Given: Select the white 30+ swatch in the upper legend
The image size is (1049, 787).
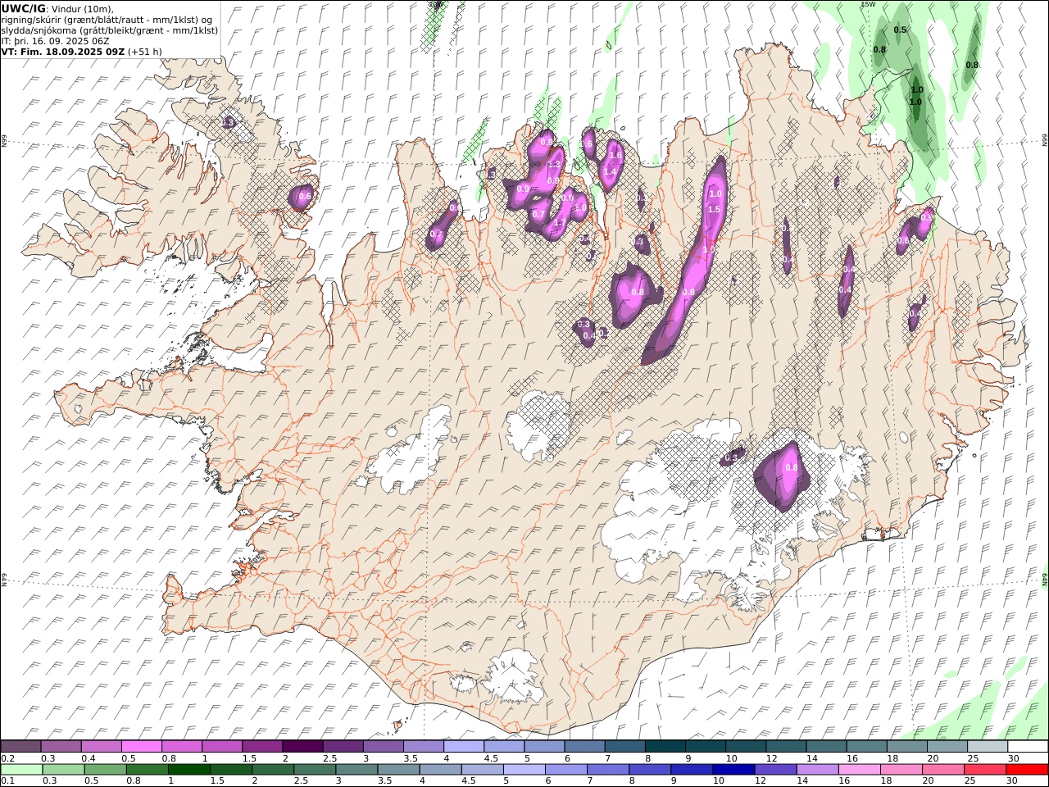Looking at the screenshot, I should coord(1028,747).
